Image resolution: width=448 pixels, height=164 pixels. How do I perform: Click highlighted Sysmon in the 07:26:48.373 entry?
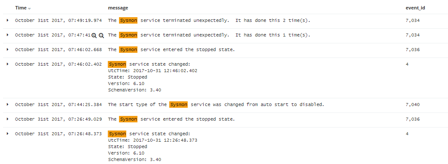(117, 134)
